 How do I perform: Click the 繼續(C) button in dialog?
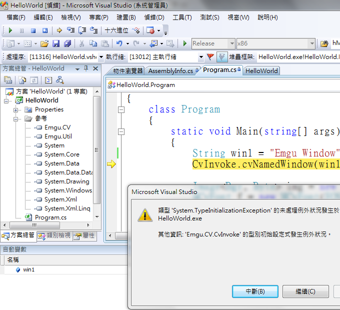click(x=305, y=291)
